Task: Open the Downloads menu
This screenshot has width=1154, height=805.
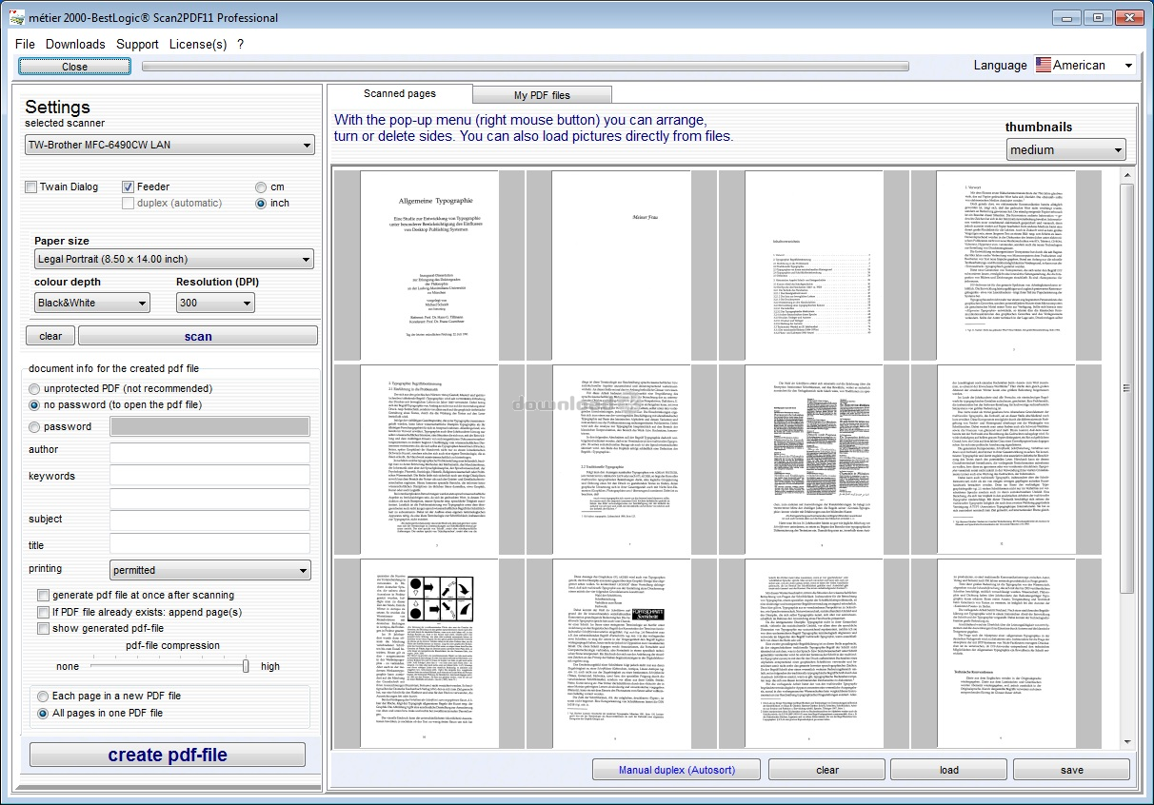Action: 75,44
